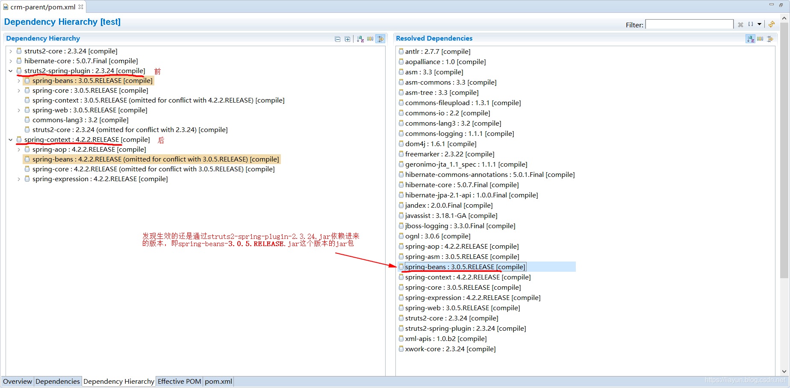Click jar icon of spring-asm in Resolved Dependencies
The width and height of the screenshot is (790, 388).
pyautogui.click(x=401, y=256)
